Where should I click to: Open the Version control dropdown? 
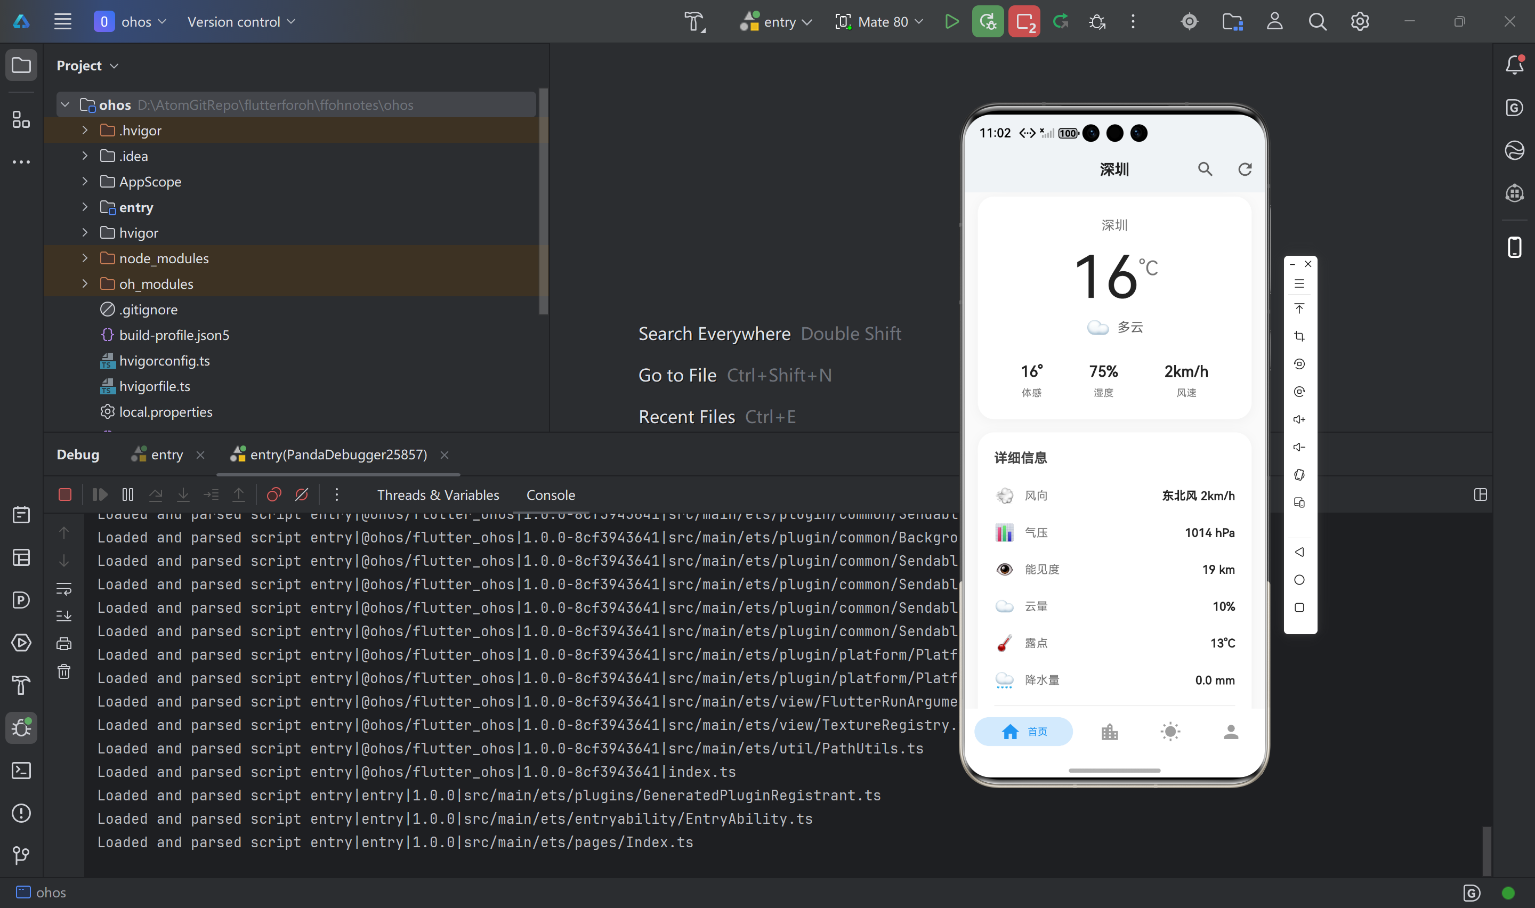pyautogui.click(x=241, y=22)
